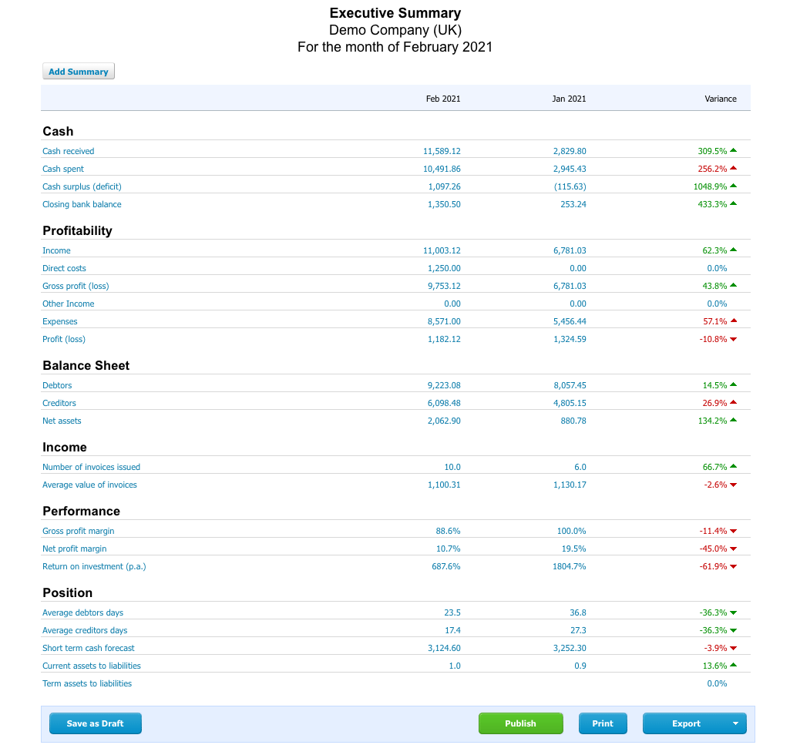Viewport: 790px width, 755px height.
Task: Click red up arrow beside Creditors variance
Action: tap(733, 403)
